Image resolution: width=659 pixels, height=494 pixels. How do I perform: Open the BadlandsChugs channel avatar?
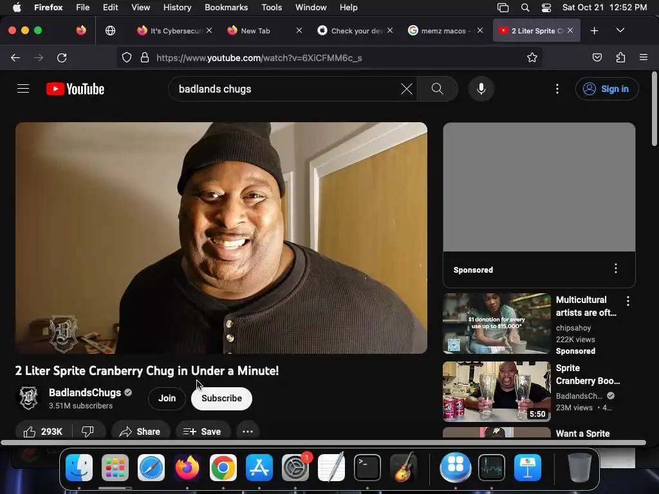(x=28, y=398)
